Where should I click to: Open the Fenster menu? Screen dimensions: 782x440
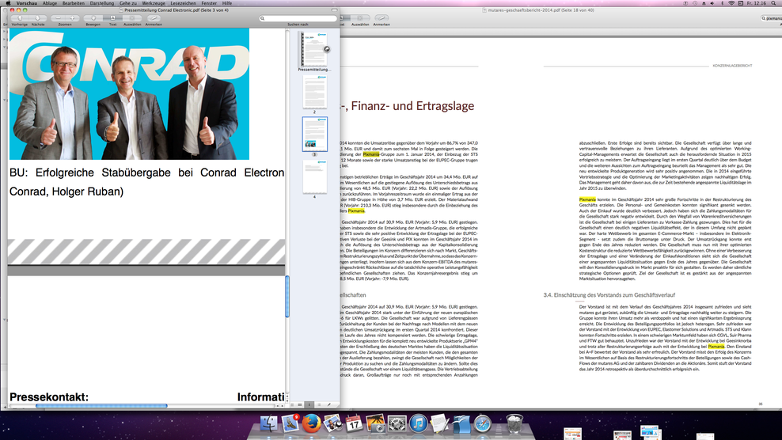209,3
